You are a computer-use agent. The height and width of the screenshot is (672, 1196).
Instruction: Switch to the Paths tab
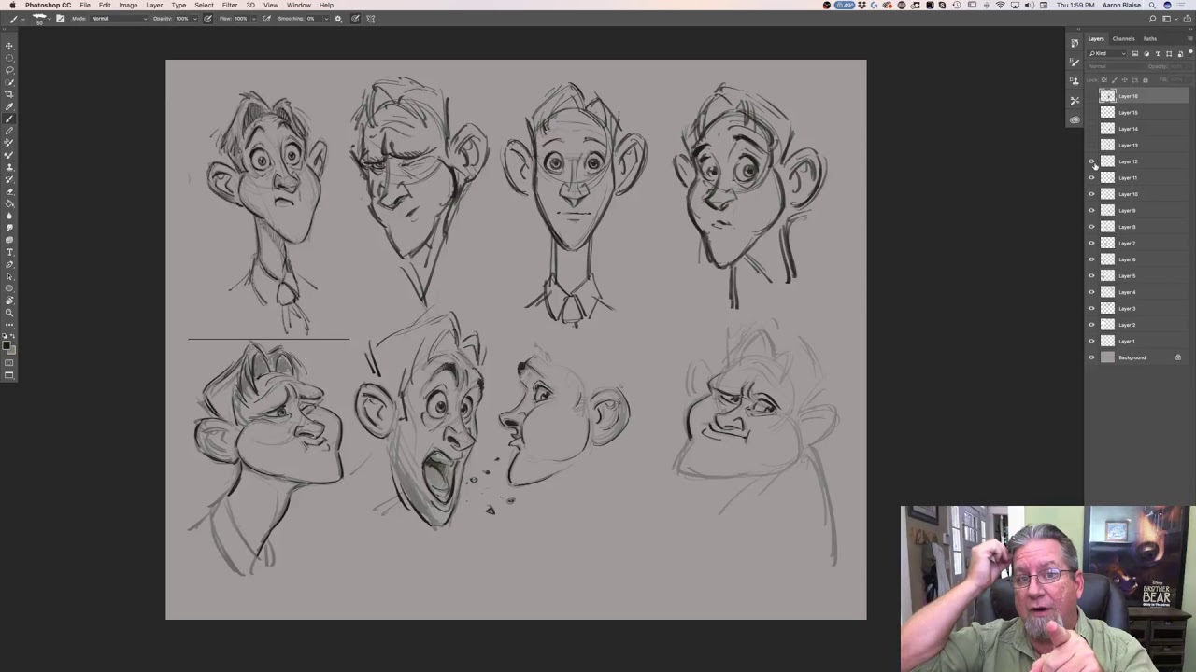pyautogui.click(x=1150, y=39)
